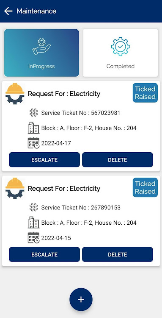The height and width of the screenshot is (318, 162).
Task: Tap calendar icon next to 2022-04-17
Action: click(x=33, y=143)
